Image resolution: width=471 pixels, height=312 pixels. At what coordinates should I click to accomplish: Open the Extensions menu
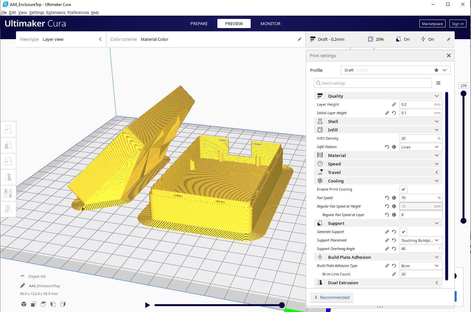[56, 12]
